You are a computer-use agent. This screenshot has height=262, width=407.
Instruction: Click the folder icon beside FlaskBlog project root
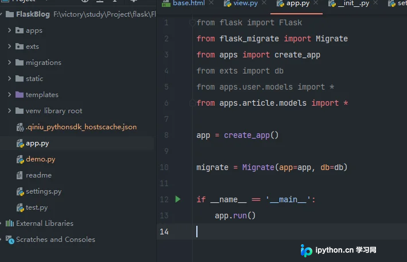click(10, 14)
